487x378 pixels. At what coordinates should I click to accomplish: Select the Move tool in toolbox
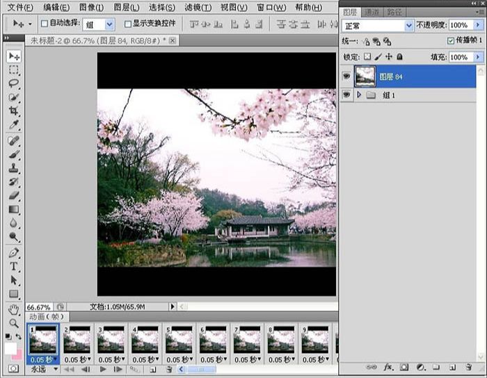(x=14, y=56)
